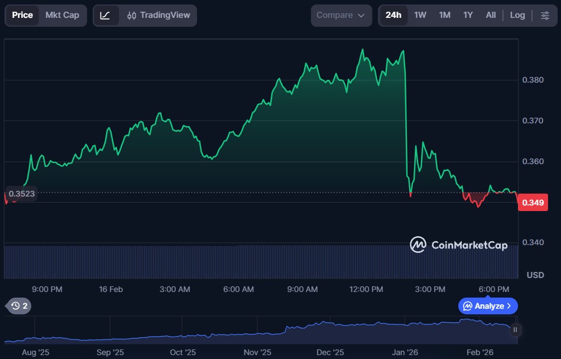The width and height of the screenshot is (561, 359).
Task: Switch to TradingView candlestick chart
Action: [x=158, y=15]
